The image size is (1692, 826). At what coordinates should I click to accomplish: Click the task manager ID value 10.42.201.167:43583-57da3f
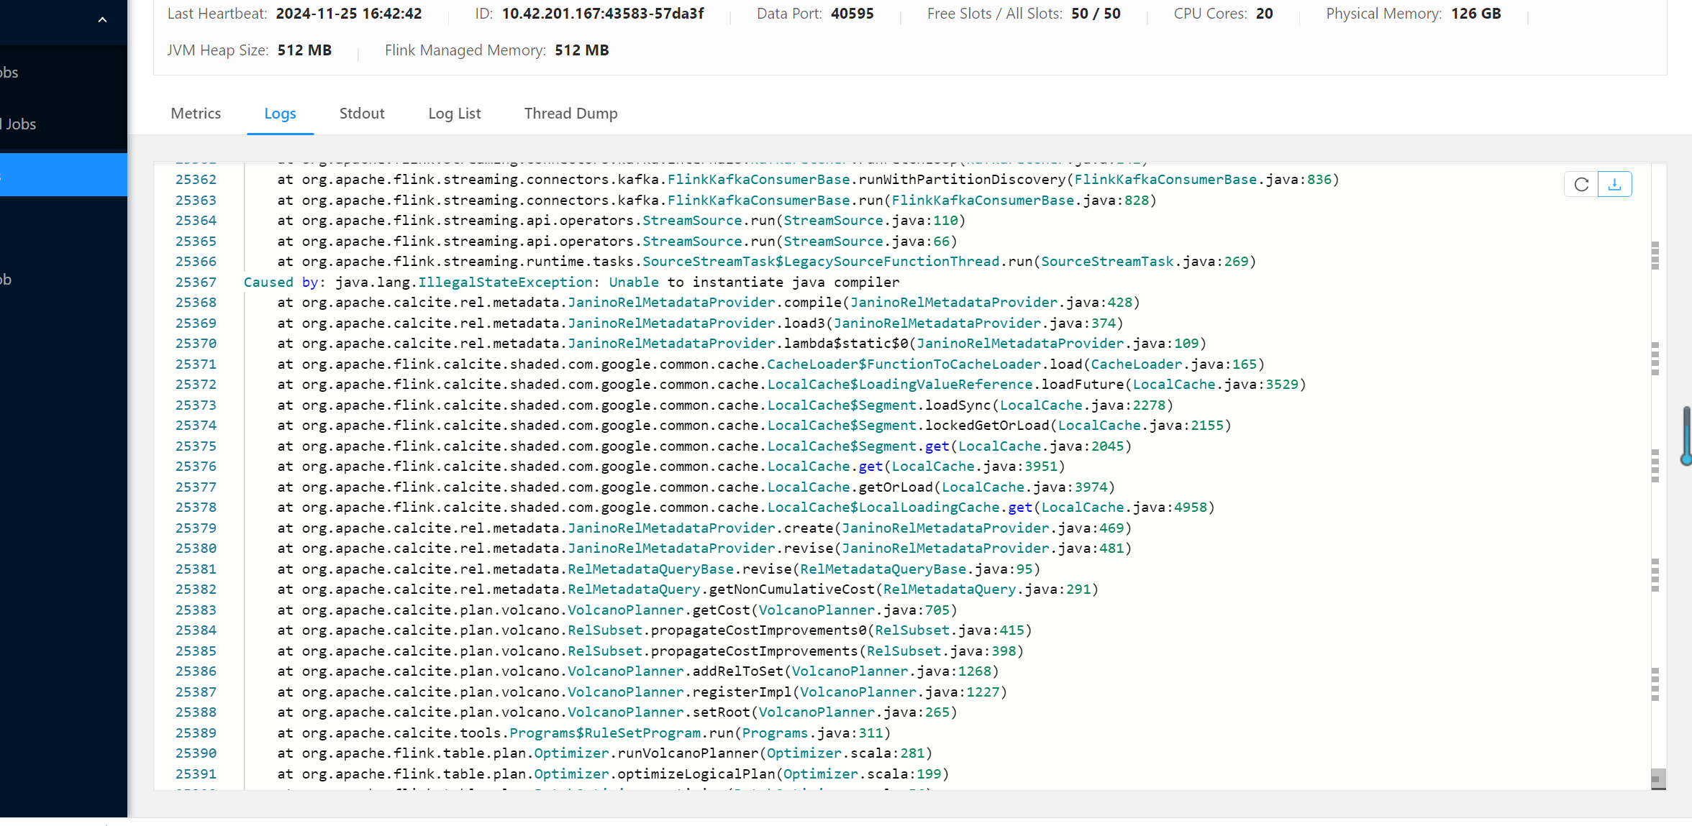pos(603,14)
